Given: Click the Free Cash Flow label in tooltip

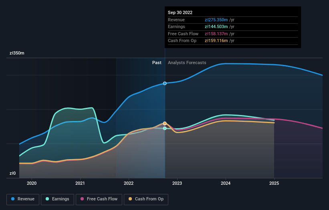Looking at the screenshot, I should tap(183, 34).
